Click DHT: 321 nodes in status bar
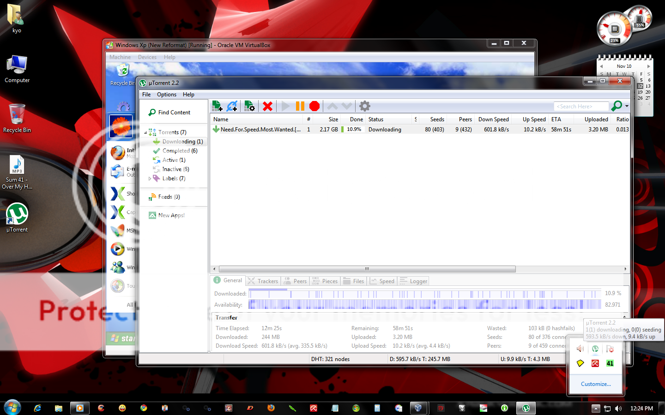This screenshot has width=665, height=415. click(330, 359)
